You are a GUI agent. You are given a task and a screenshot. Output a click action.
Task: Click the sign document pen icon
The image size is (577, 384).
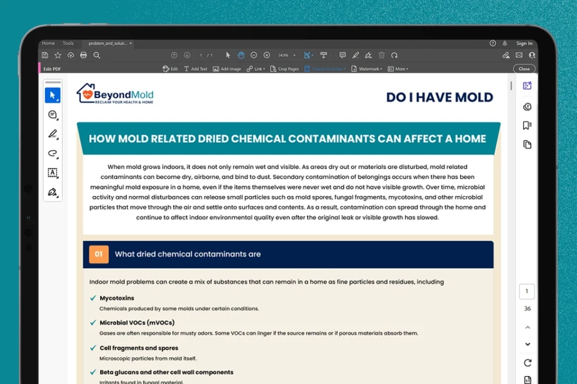pyautogui.click(x=369, y=56)
